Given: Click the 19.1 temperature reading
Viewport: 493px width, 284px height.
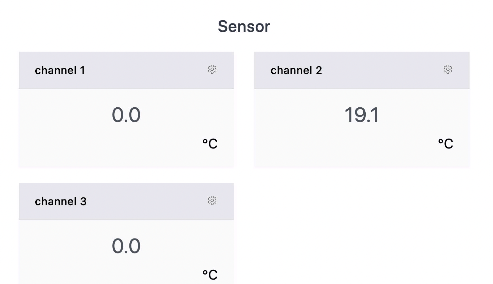Looking at the screenshot, I should (x=362, y=115).
